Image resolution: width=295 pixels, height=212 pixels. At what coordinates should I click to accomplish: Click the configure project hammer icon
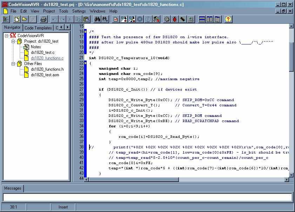tap(156, 19)
